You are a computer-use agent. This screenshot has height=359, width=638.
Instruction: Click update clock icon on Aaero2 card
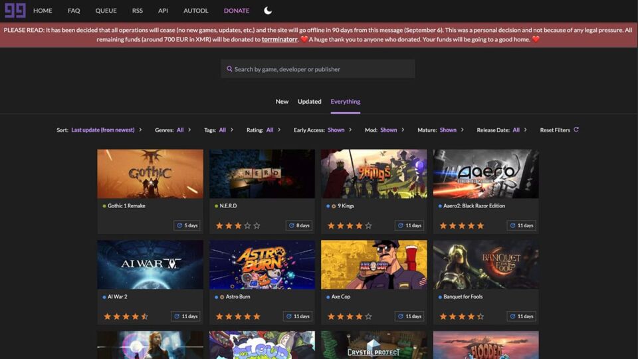tap(512, 225)
